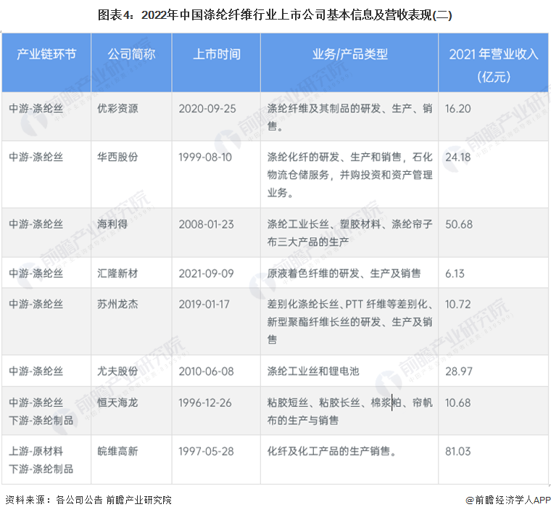551x515 pixels.
Task: Click listing date '2019-01-17'
Action: [x=204, y=304]
